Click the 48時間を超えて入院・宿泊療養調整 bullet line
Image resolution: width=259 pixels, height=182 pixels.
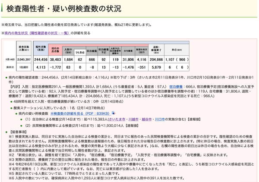(x=68, y=101)
